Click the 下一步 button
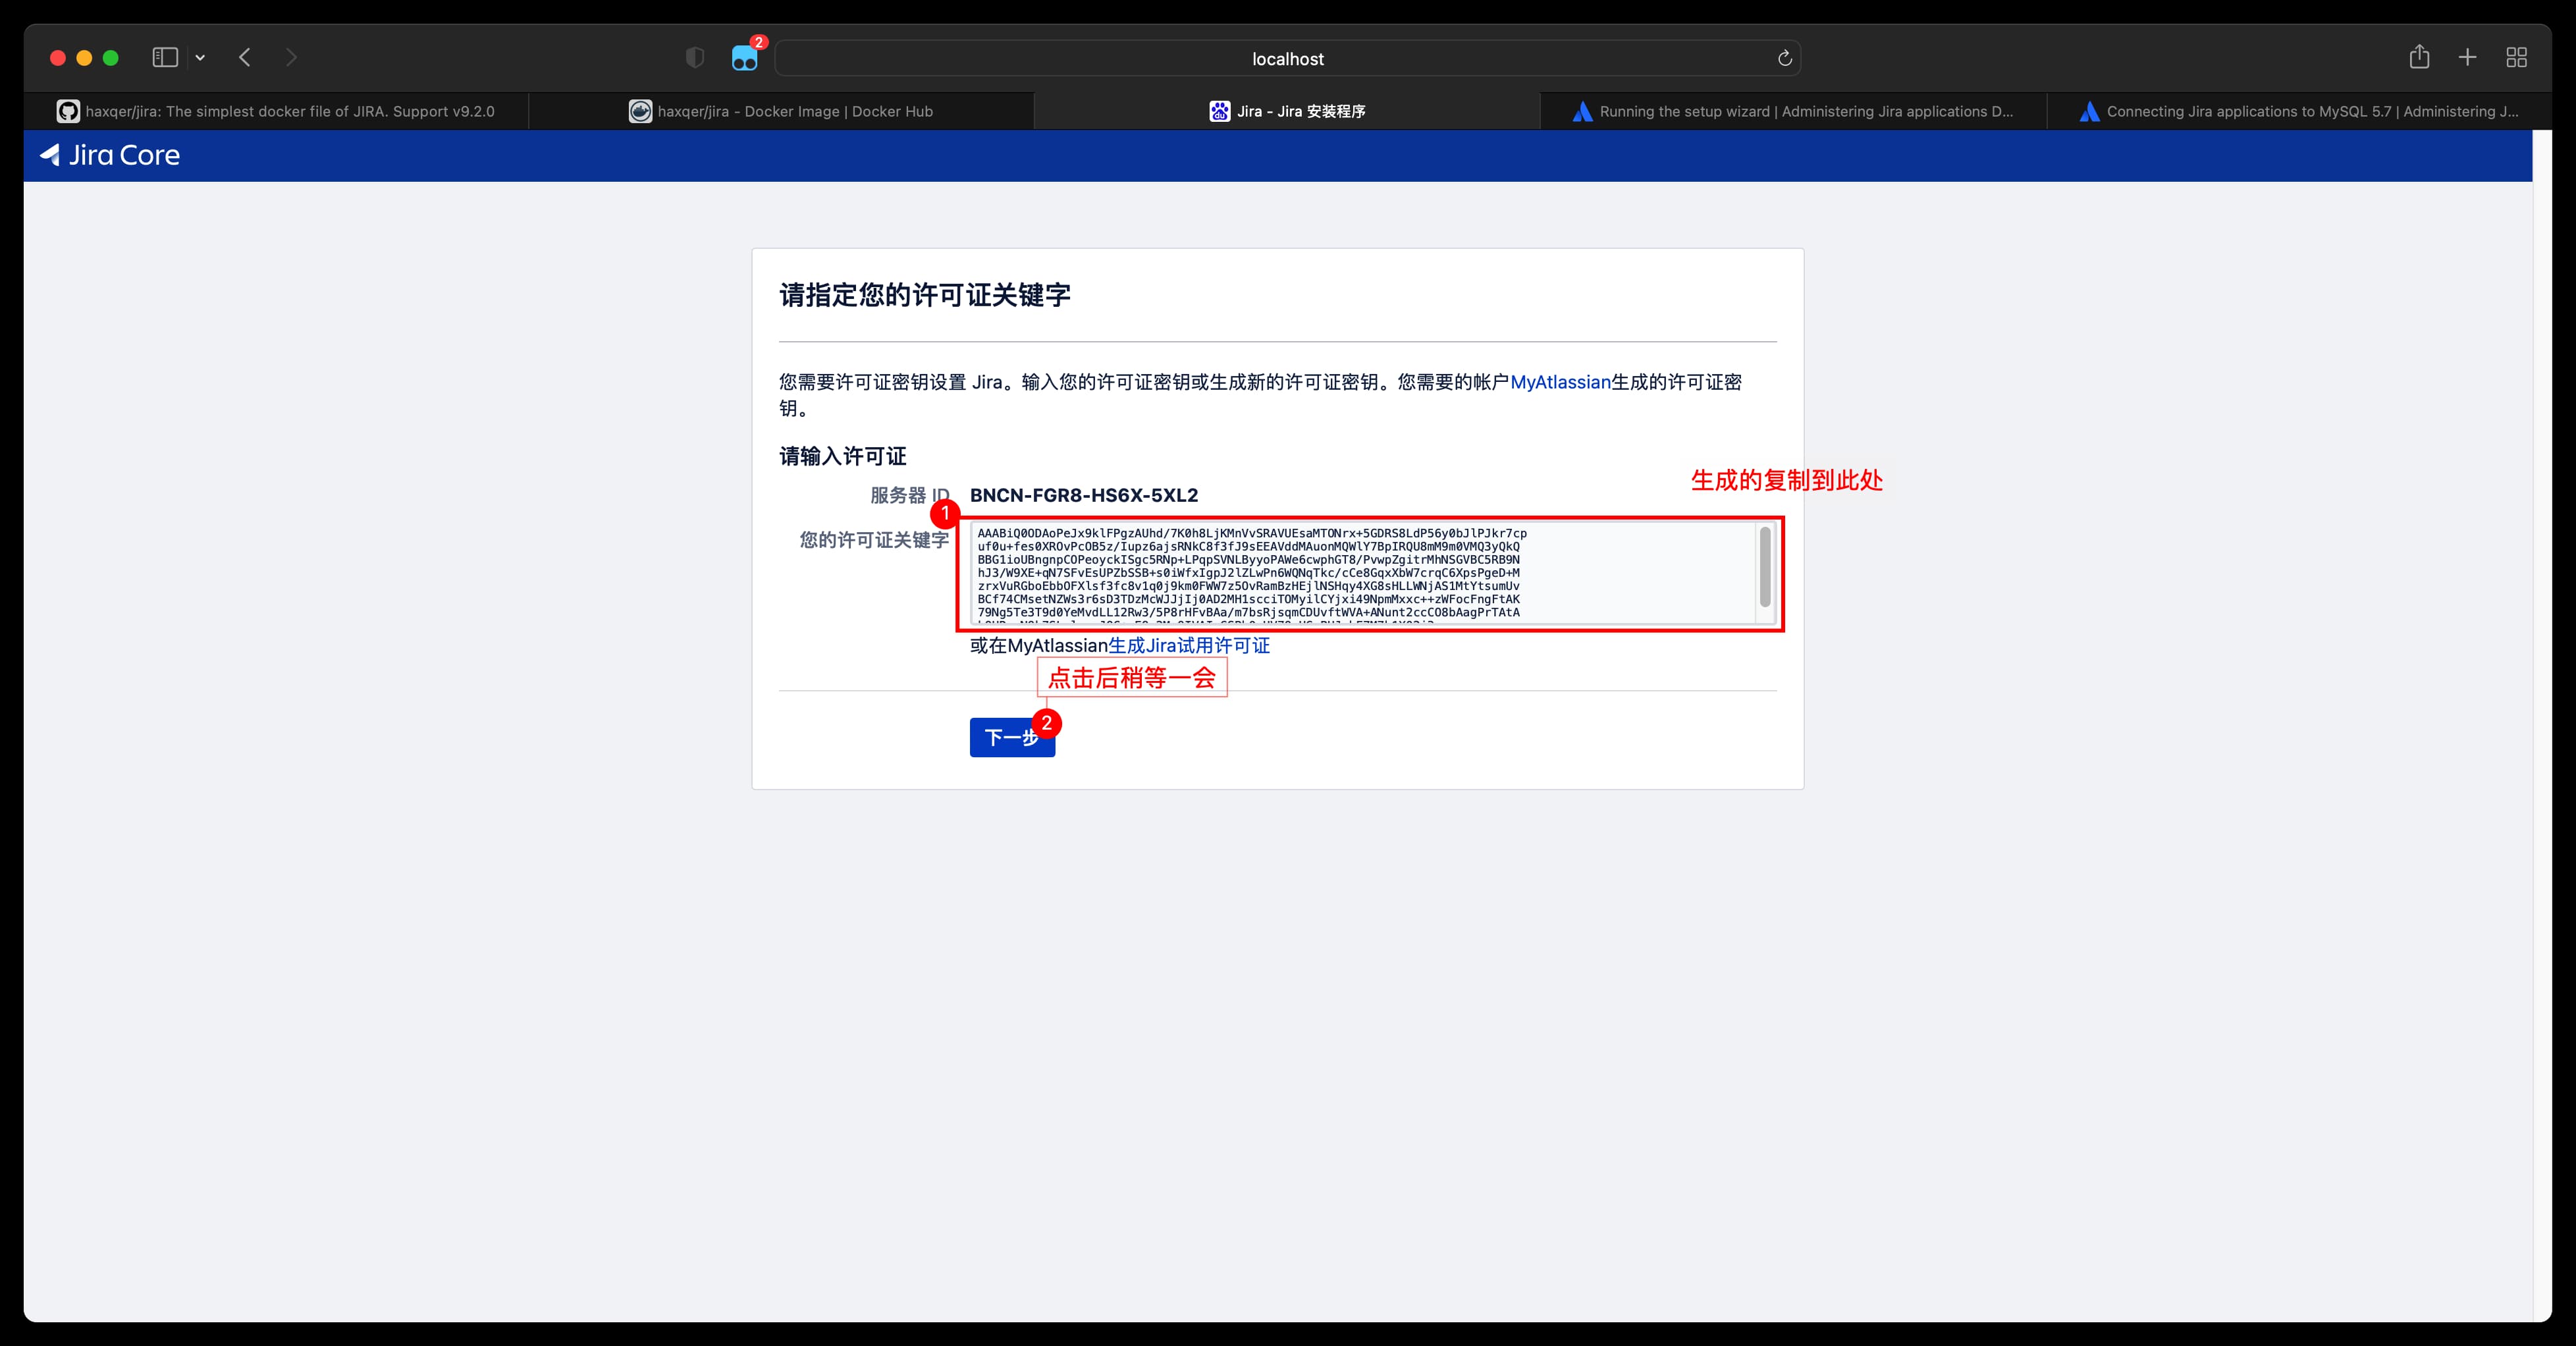2576x1346 pixels. click(1012, 737)
